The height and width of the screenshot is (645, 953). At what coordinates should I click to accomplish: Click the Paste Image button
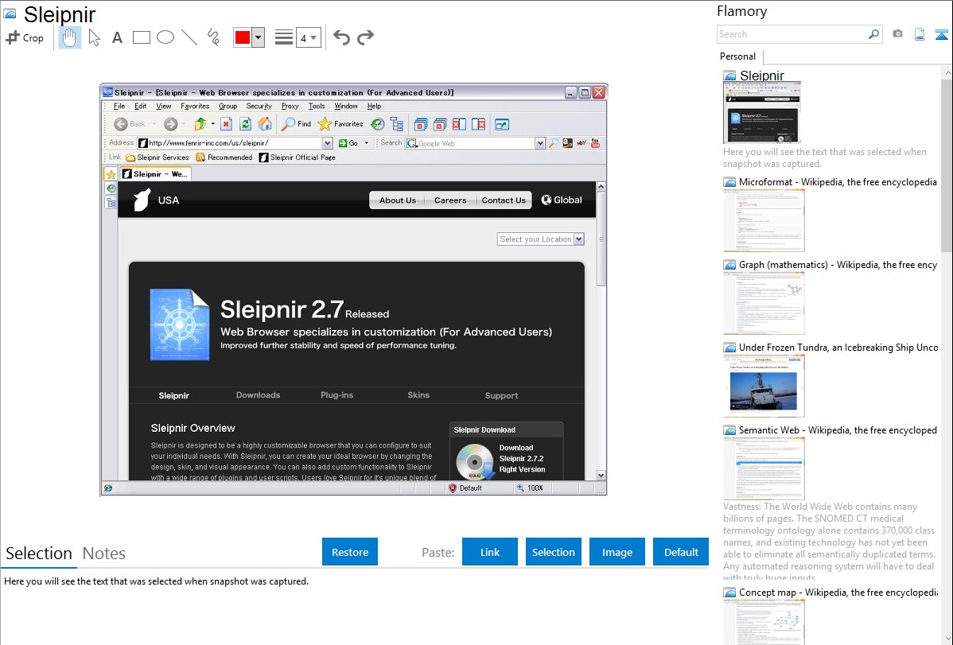pyautogui.click(x=617, y=552)
